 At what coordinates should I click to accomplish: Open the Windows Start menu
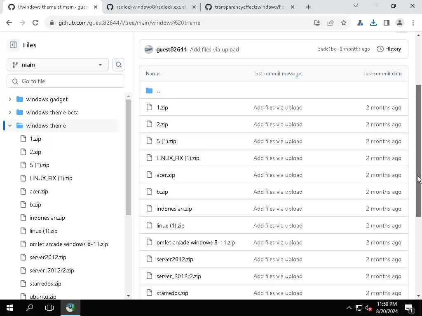[10, 308]
